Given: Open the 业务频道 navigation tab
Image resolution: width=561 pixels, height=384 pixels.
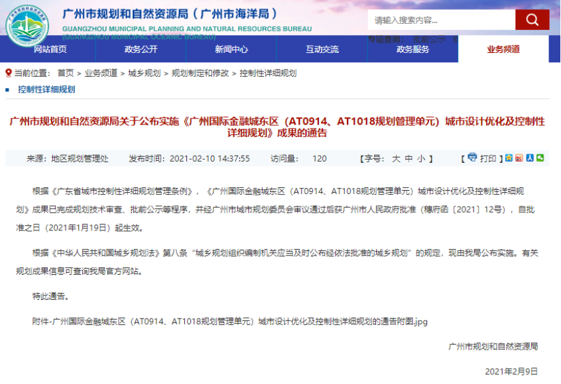Looking at the screenshot, I should click(x=503, y=49).
